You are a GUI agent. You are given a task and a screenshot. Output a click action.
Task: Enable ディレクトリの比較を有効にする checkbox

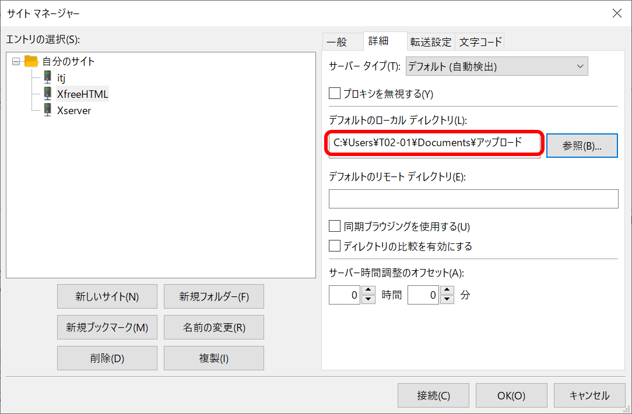(335, 246)
